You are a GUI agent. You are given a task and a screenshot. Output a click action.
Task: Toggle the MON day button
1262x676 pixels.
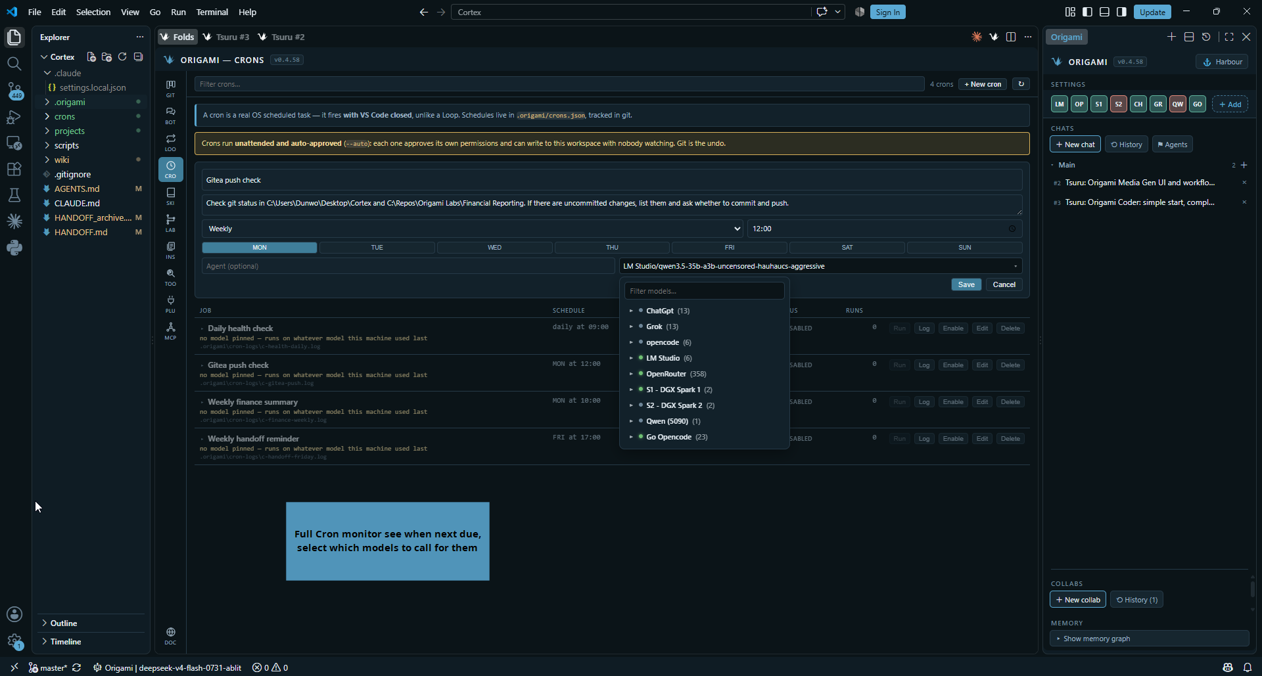pyautogui.click(x=260, y=248)
